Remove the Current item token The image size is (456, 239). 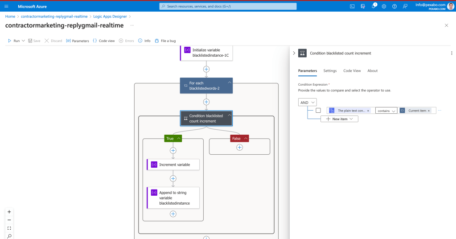tap(429, 111)
